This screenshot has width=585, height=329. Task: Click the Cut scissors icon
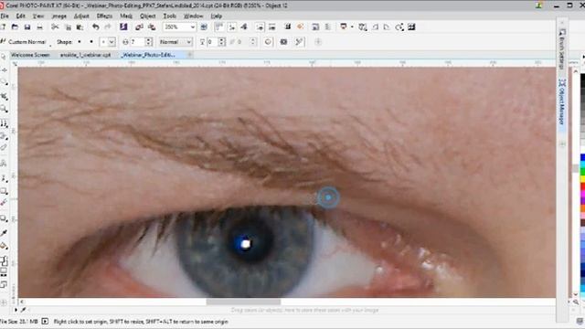pyautogui.click(x=55, y=27)
